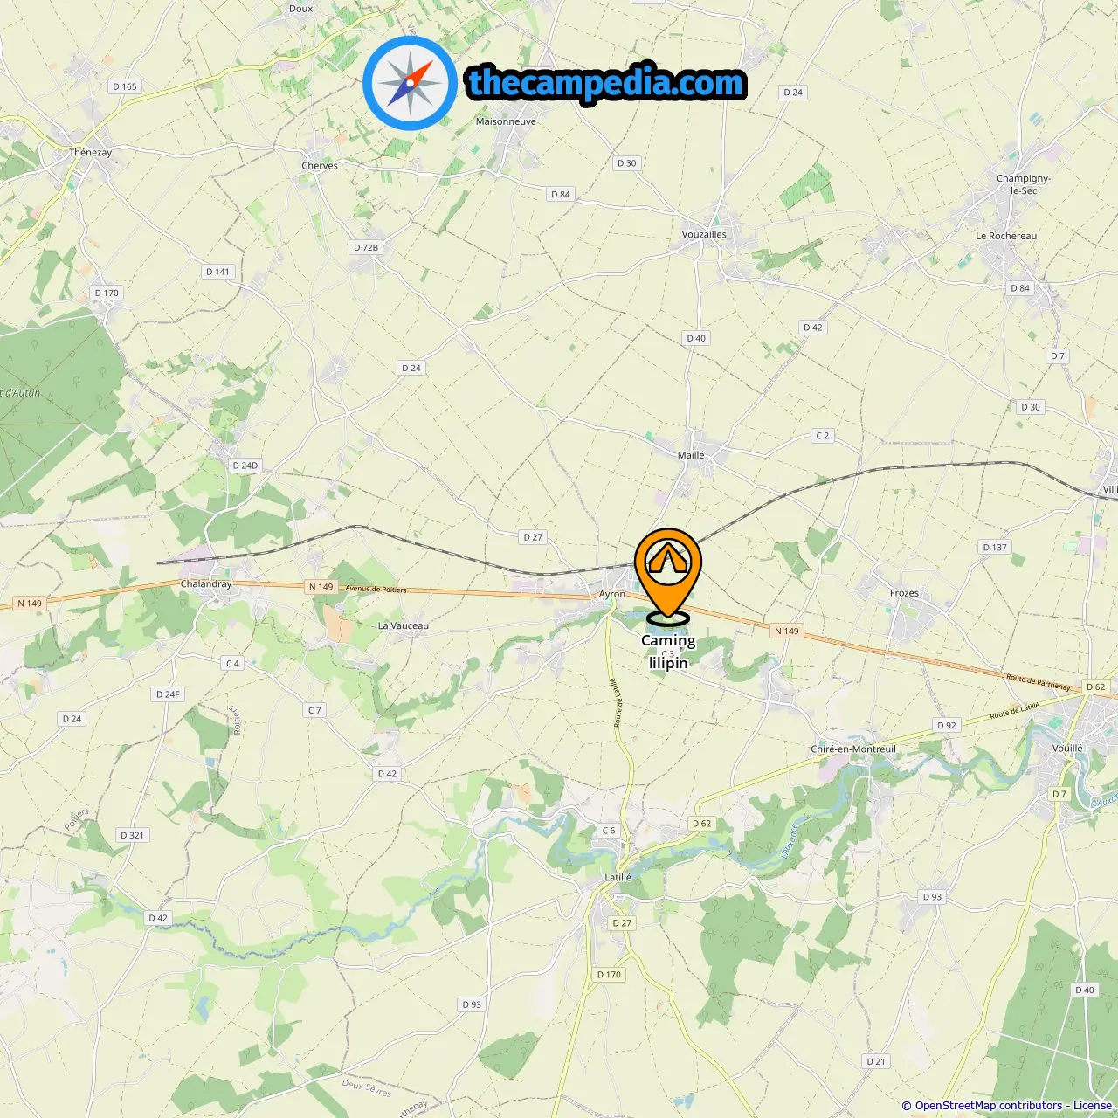Select the Champigny-le-Sec label
The image size is (1118, 1118).
(1024, 184)
